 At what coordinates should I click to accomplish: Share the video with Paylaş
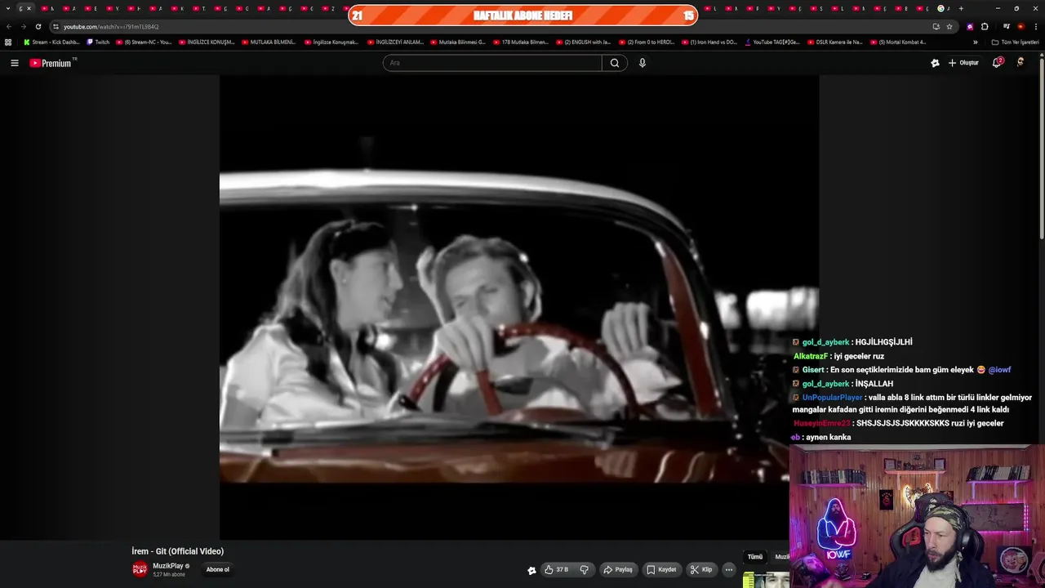[x=618, y=570]
